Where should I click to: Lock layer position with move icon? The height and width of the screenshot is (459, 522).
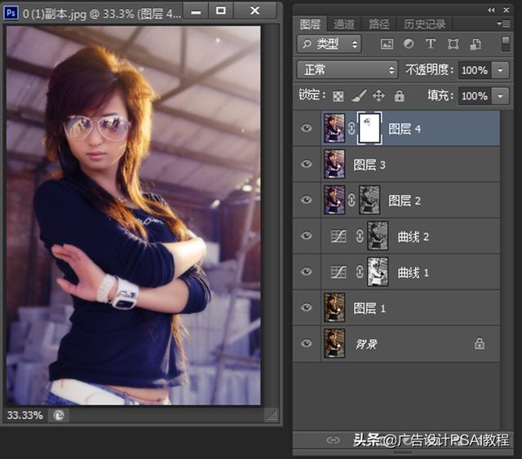click(x=378, y=96)
